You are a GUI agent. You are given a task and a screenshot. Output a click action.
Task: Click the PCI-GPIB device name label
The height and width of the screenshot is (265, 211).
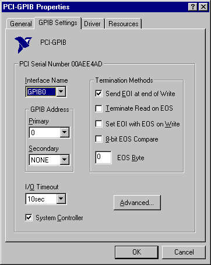(x=53, y=43)
